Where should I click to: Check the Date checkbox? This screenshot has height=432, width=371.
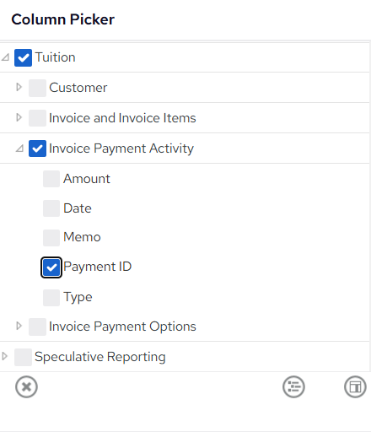pyautogui.click(x=51, y=208)
